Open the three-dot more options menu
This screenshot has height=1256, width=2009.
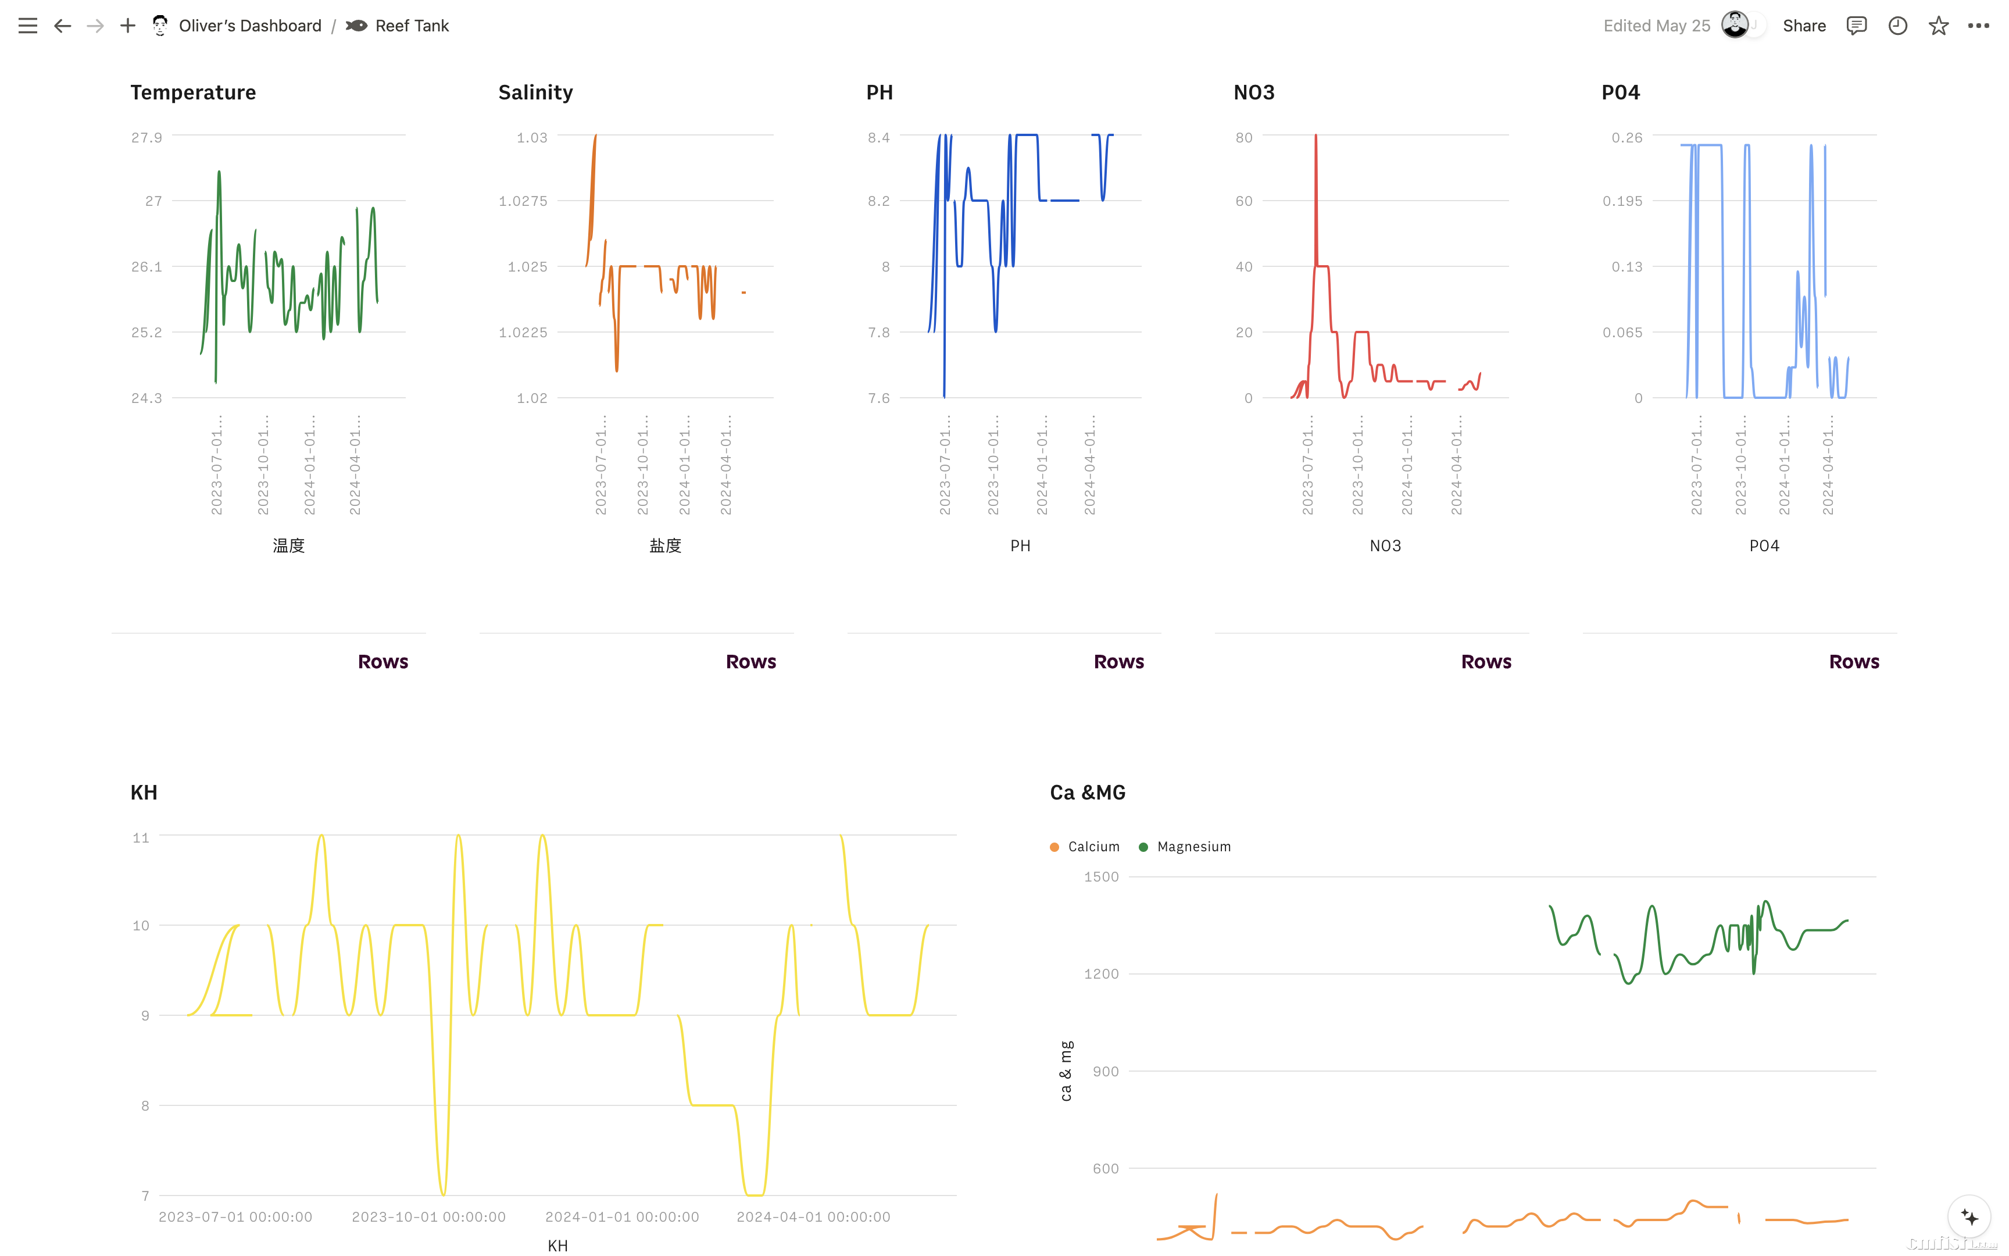(x=1978, y=26)
